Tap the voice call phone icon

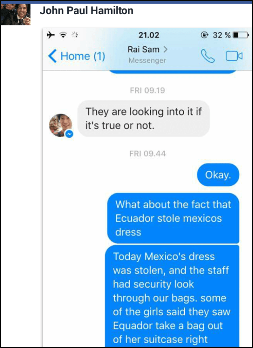(207, 56)
